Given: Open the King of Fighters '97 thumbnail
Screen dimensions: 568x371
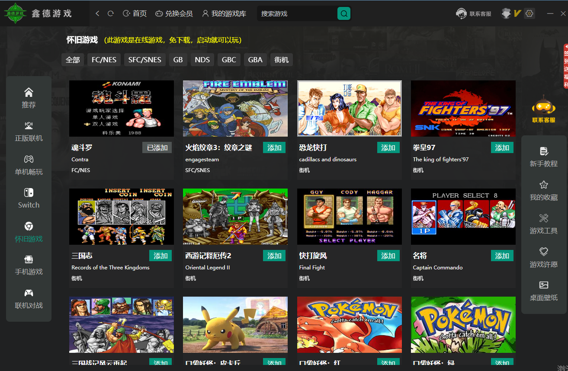Looking at the screenshot, I should click(x=463, y=109).
